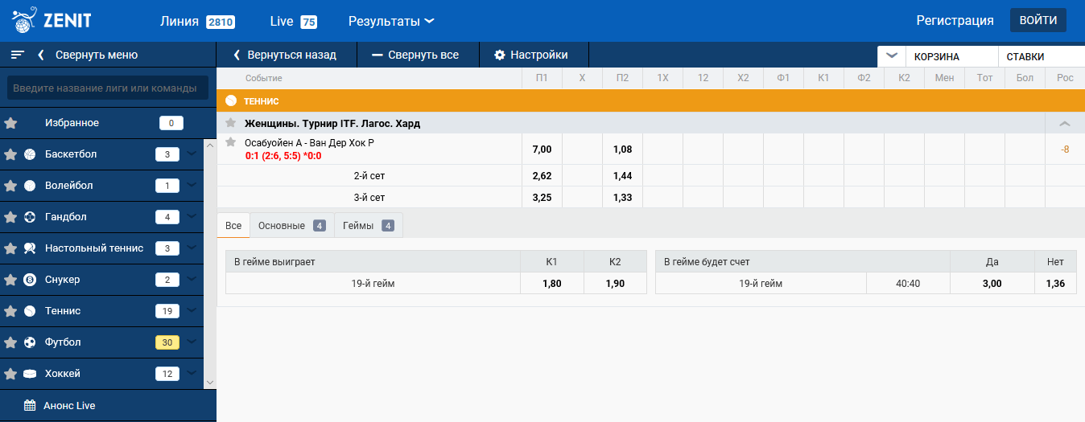Image resolution: width=1085 pixels, height=422 pixels.
Task: Click the settings gear icon
Action: click(x=500, y=55)
